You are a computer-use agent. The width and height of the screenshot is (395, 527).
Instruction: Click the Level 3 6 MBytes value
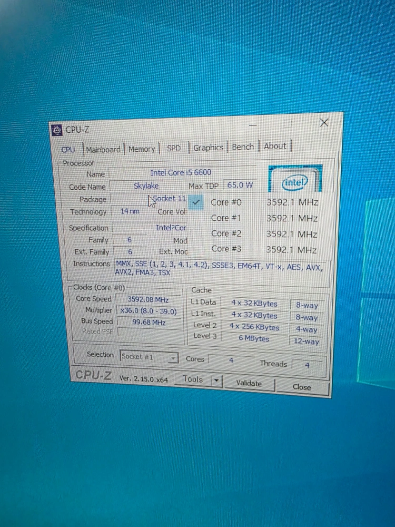254,338
